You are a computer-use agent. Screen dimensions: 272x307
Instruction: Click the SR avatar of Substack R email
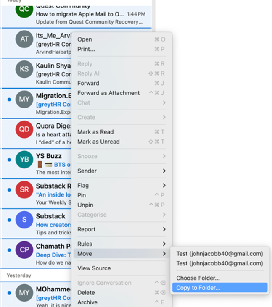(24, 189)
